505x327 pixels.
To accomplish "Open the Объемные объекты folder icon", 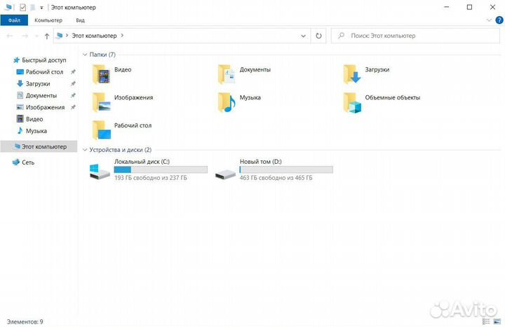I will [352, 102].
